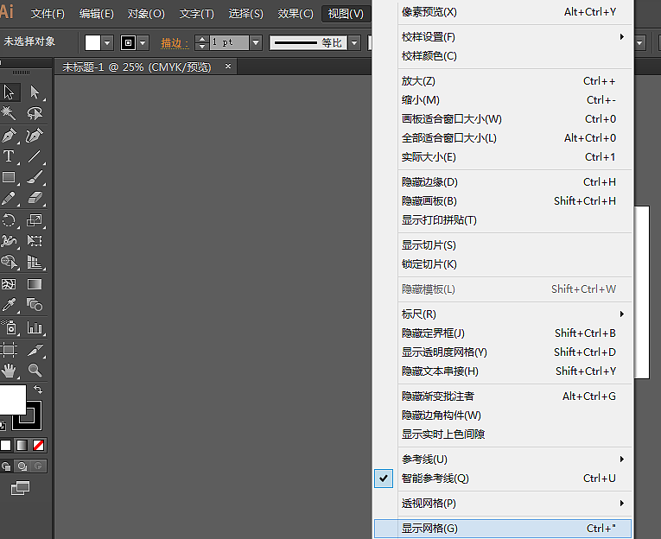The width and height of the screenshot is (661, 539).
Task: Change screen mode button
Action: 20,488
